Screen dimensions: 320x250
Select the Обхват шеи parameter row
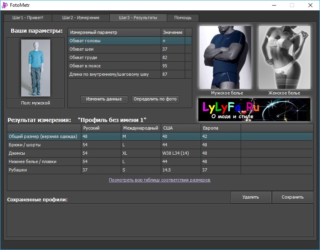130,49
